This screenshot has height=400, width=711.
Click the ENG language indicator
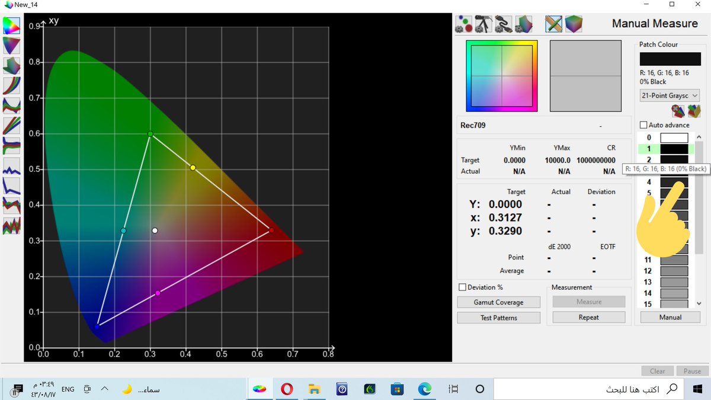[x=68, y=389]
